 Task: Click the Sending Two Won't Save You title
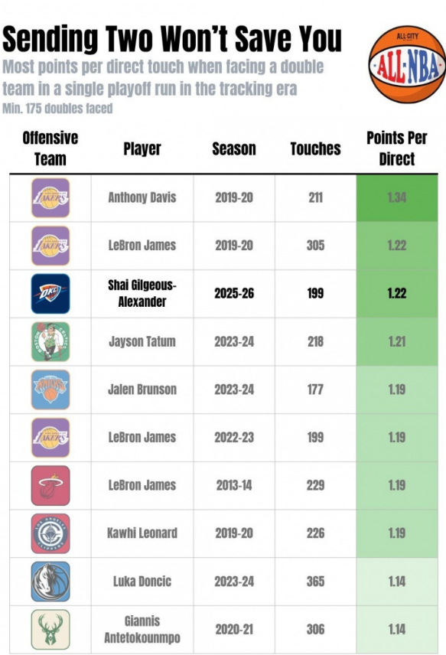pos(172,39)
